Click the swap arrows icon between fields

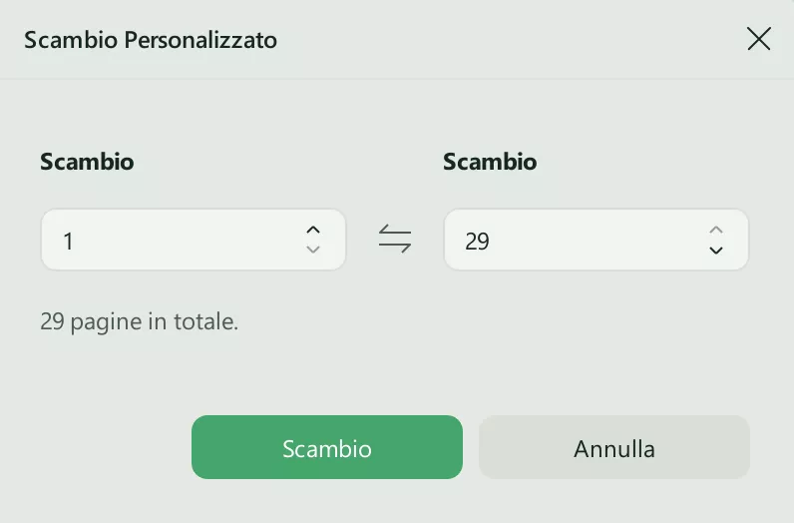395,240
